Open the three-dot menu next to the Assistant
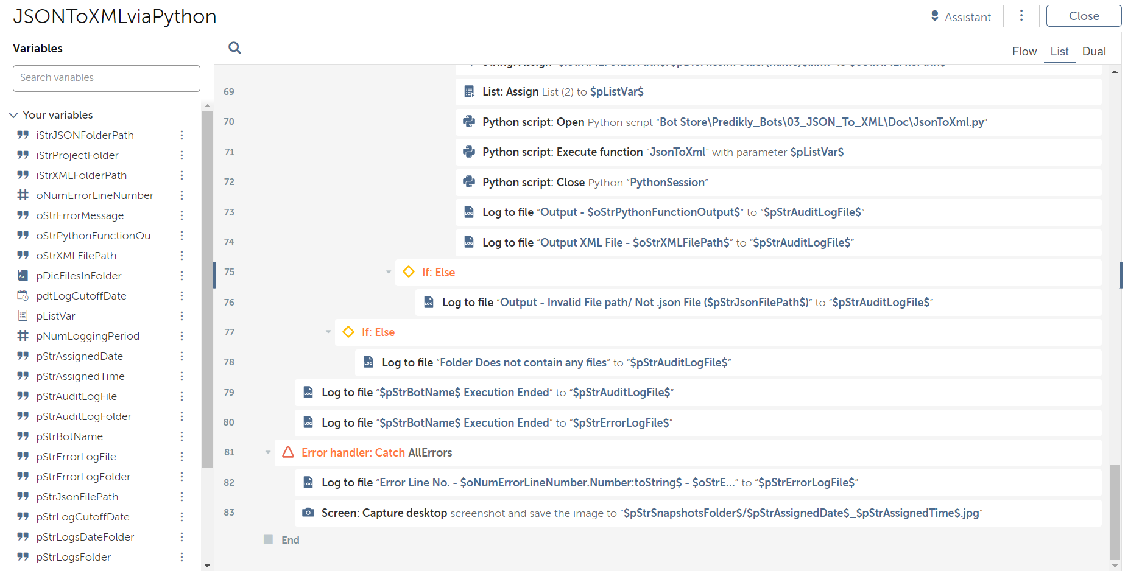Image resolution: width=1128 pixels, height=571 pixels. tap(1021, 16)
